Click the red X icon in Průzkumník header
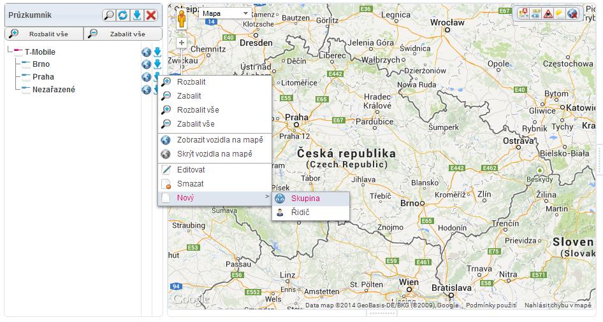Image resolution: width=603 pixels, height=322 pixels. point(151,15)
